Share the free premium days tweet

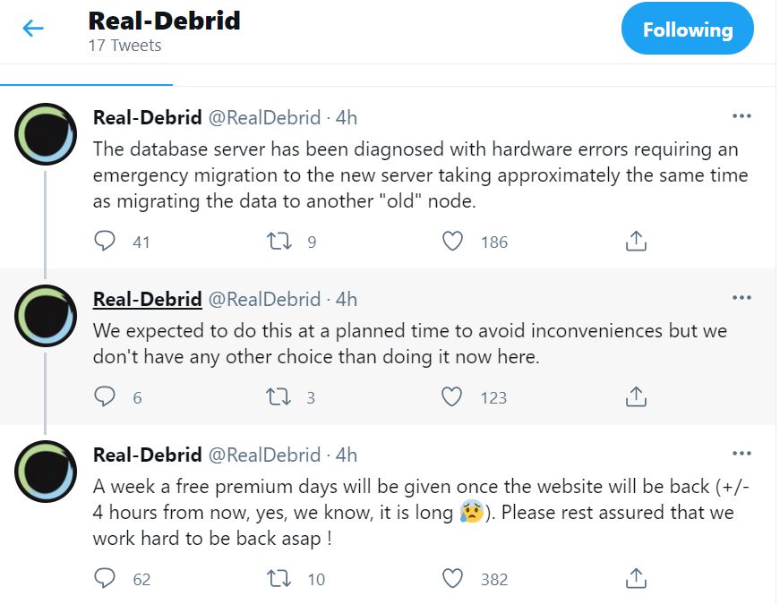pos(635,578)
